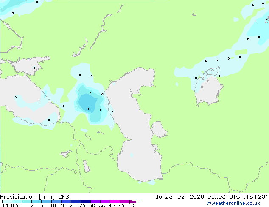269x207 pixels.
Task: Click the 40–45 mm magenta legend swatch
Action: click(x=115, y=202)
